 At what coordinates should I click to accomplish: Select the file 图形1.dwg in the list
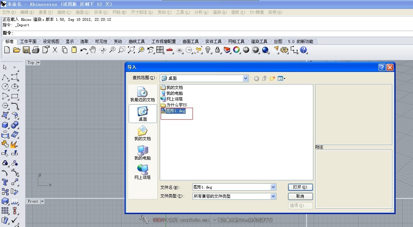[x=173, y=111]
